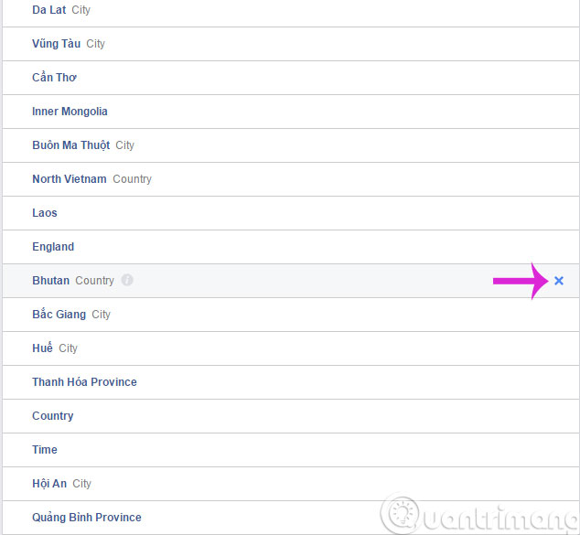Open the Cần Thơ link

54,77
